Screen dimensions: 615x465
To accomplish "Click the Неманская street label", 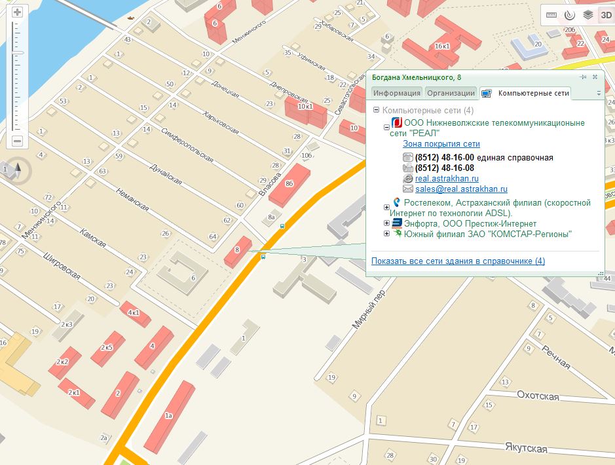I will click(132, 199).
